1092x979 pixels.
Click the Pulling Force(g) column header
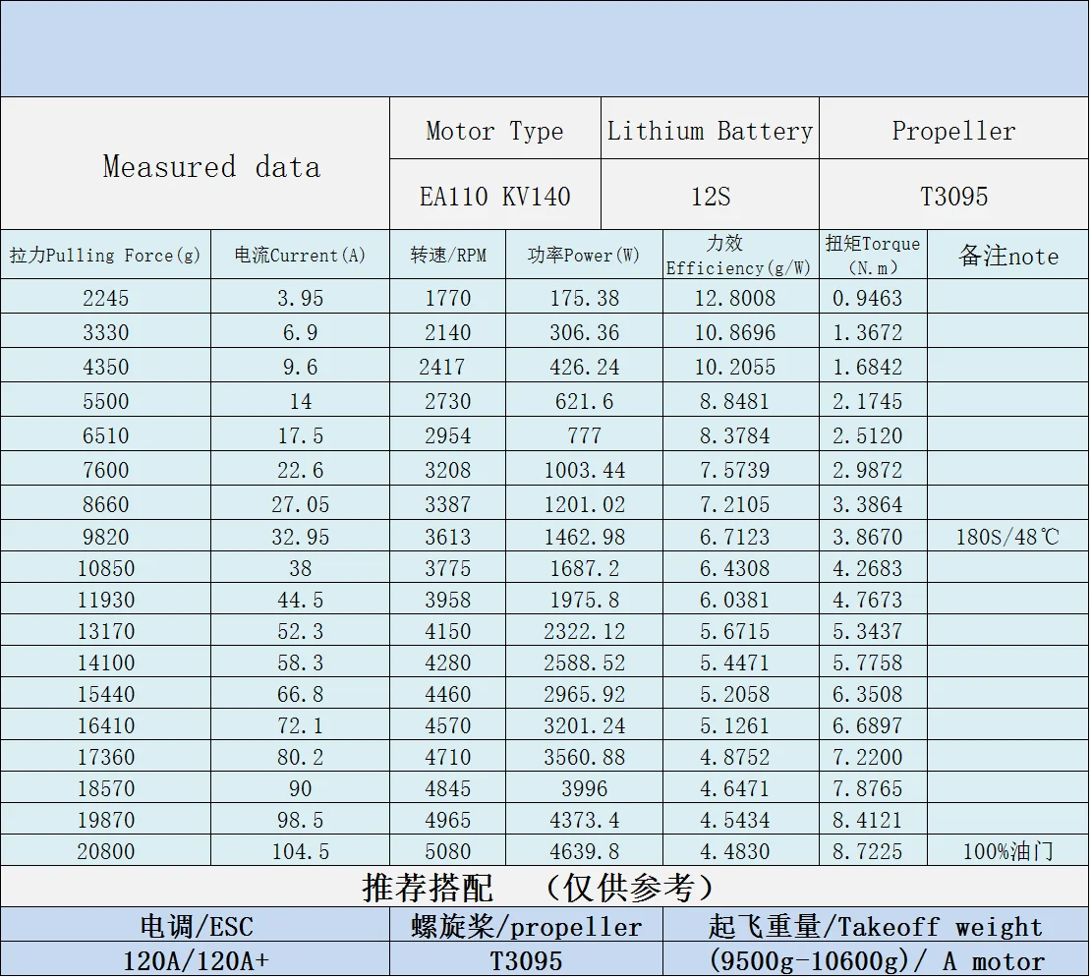coord(105,255)
